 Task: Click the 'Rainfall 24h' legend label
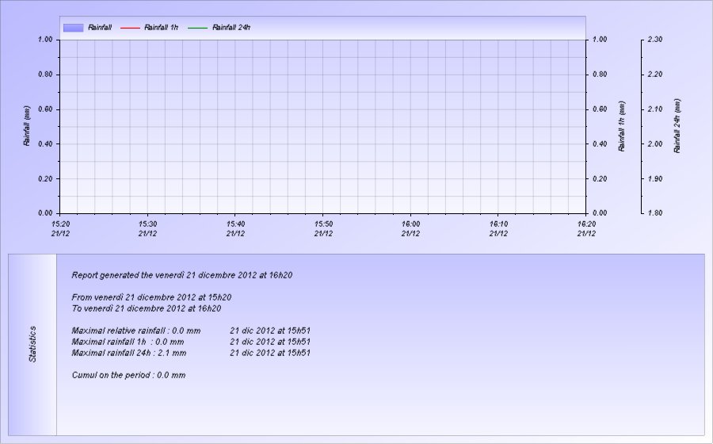(x=231, y=27)
